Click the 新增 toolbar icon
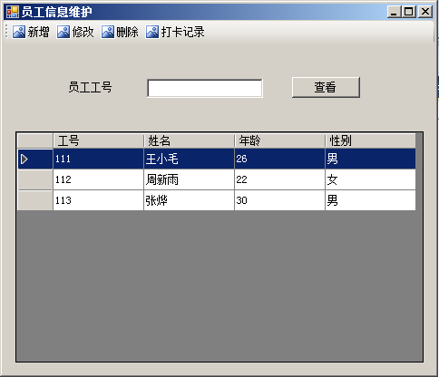The height and width of the screenshot is (377, 439). tap(19, 32)
